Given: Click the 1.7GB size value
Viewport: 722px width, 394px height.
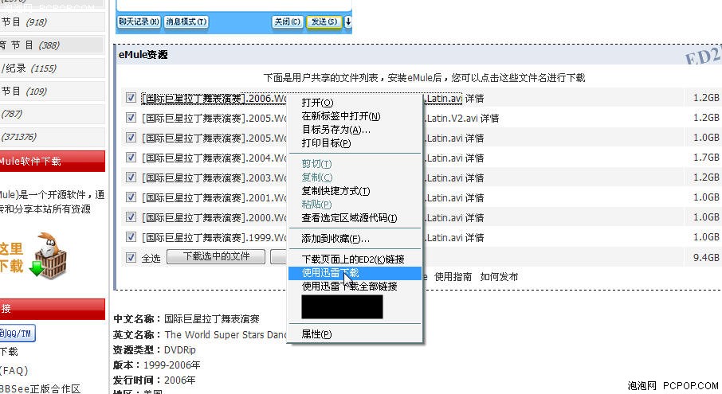Looking at the screenshot, I should coord(706,158).
